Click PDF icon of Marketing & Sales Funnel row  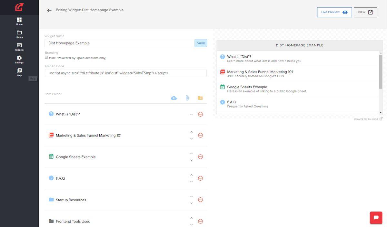[x=51, y=135]
